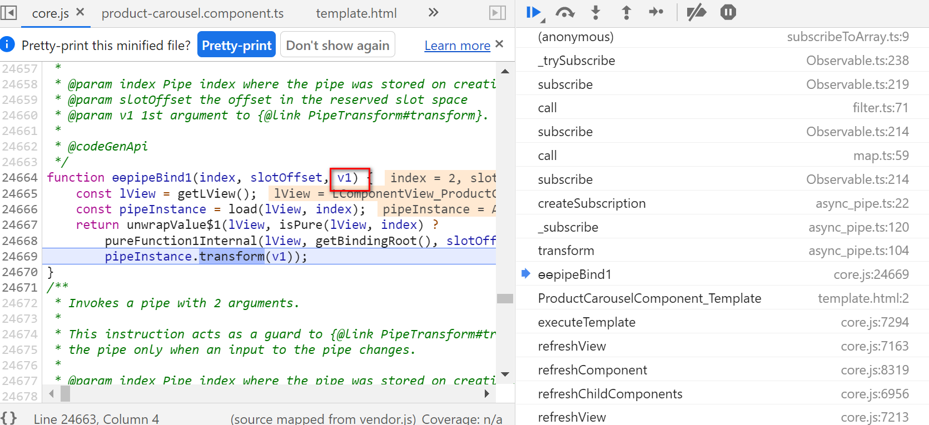Open Observable.ts:238 source link
The width and height of the screenshot is (929, 425).
pyautogui.click(x=857, y=61)
